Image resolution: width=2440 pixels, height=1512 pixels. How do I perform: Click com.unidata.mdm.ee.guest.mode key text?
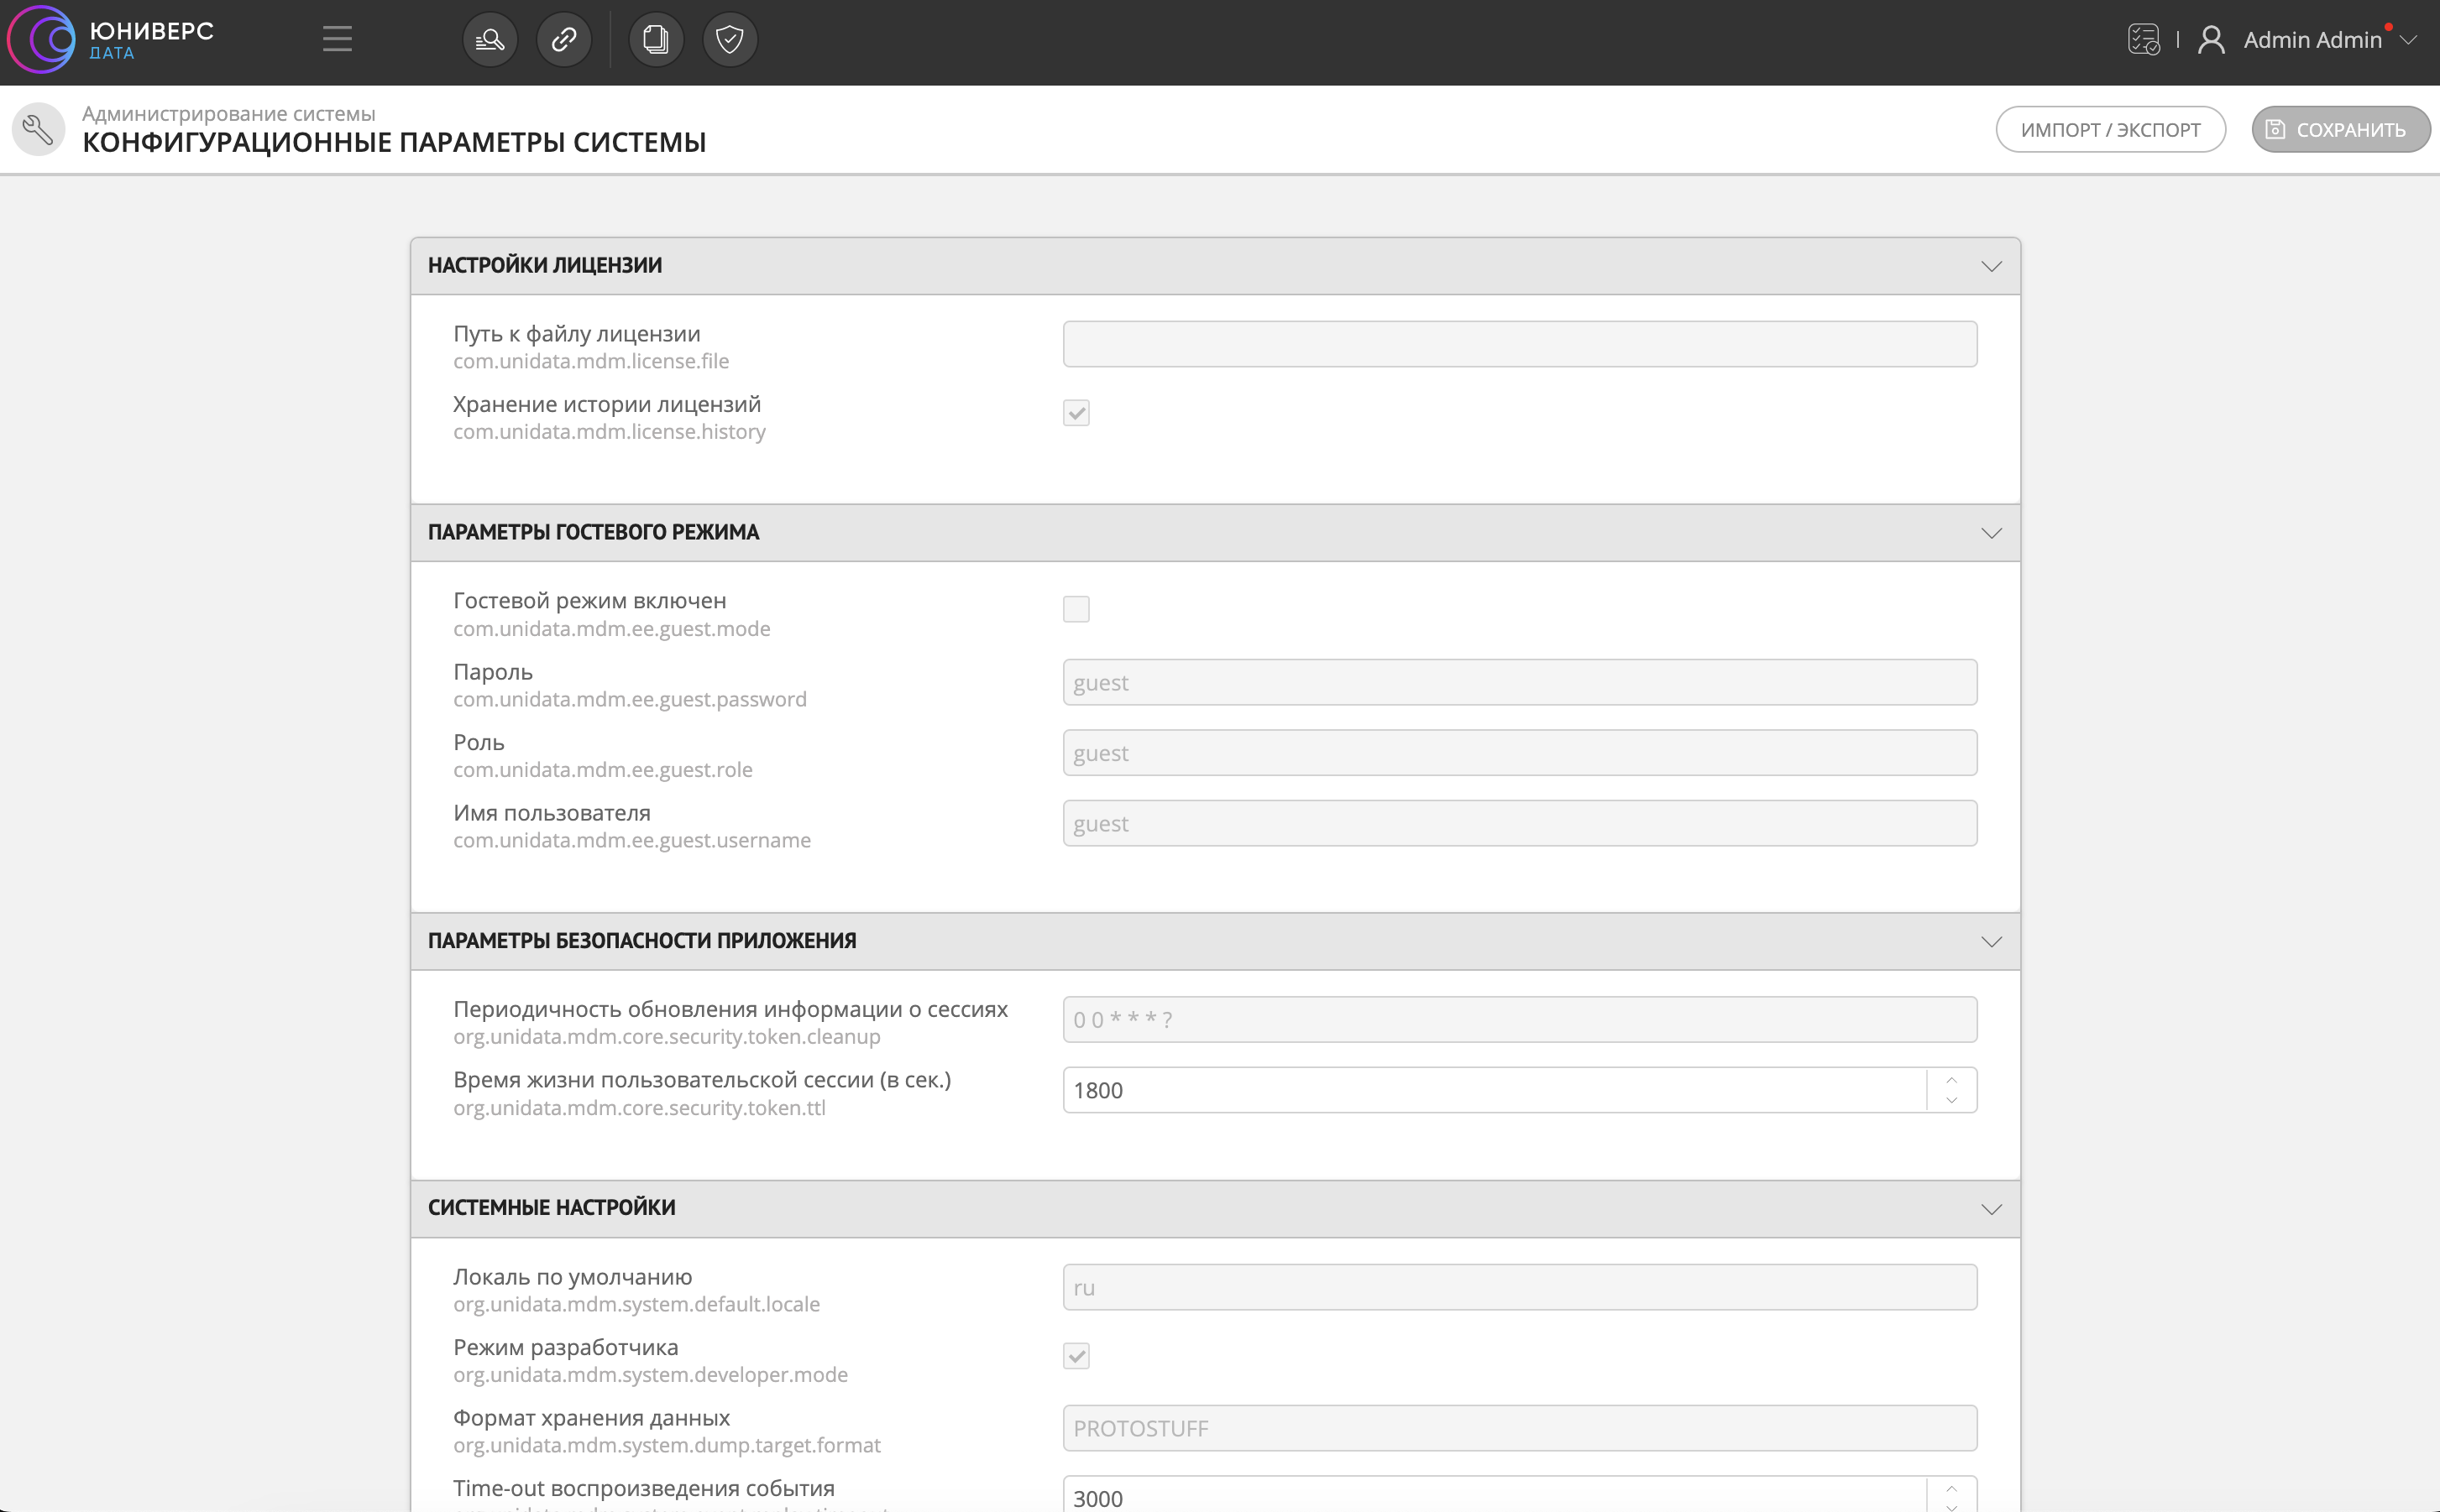pyautogui.click(x=612, y=629)
